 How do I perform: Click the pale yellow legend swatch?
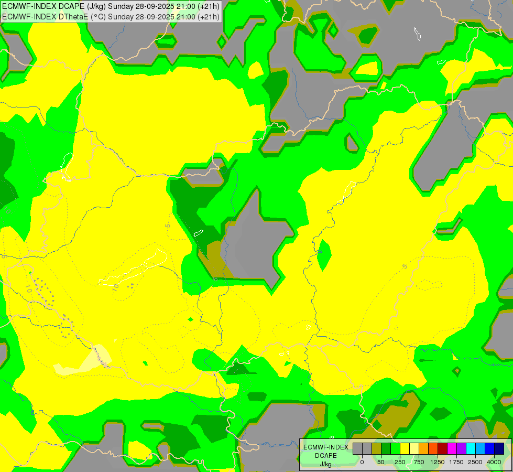(x=414, y=448)
